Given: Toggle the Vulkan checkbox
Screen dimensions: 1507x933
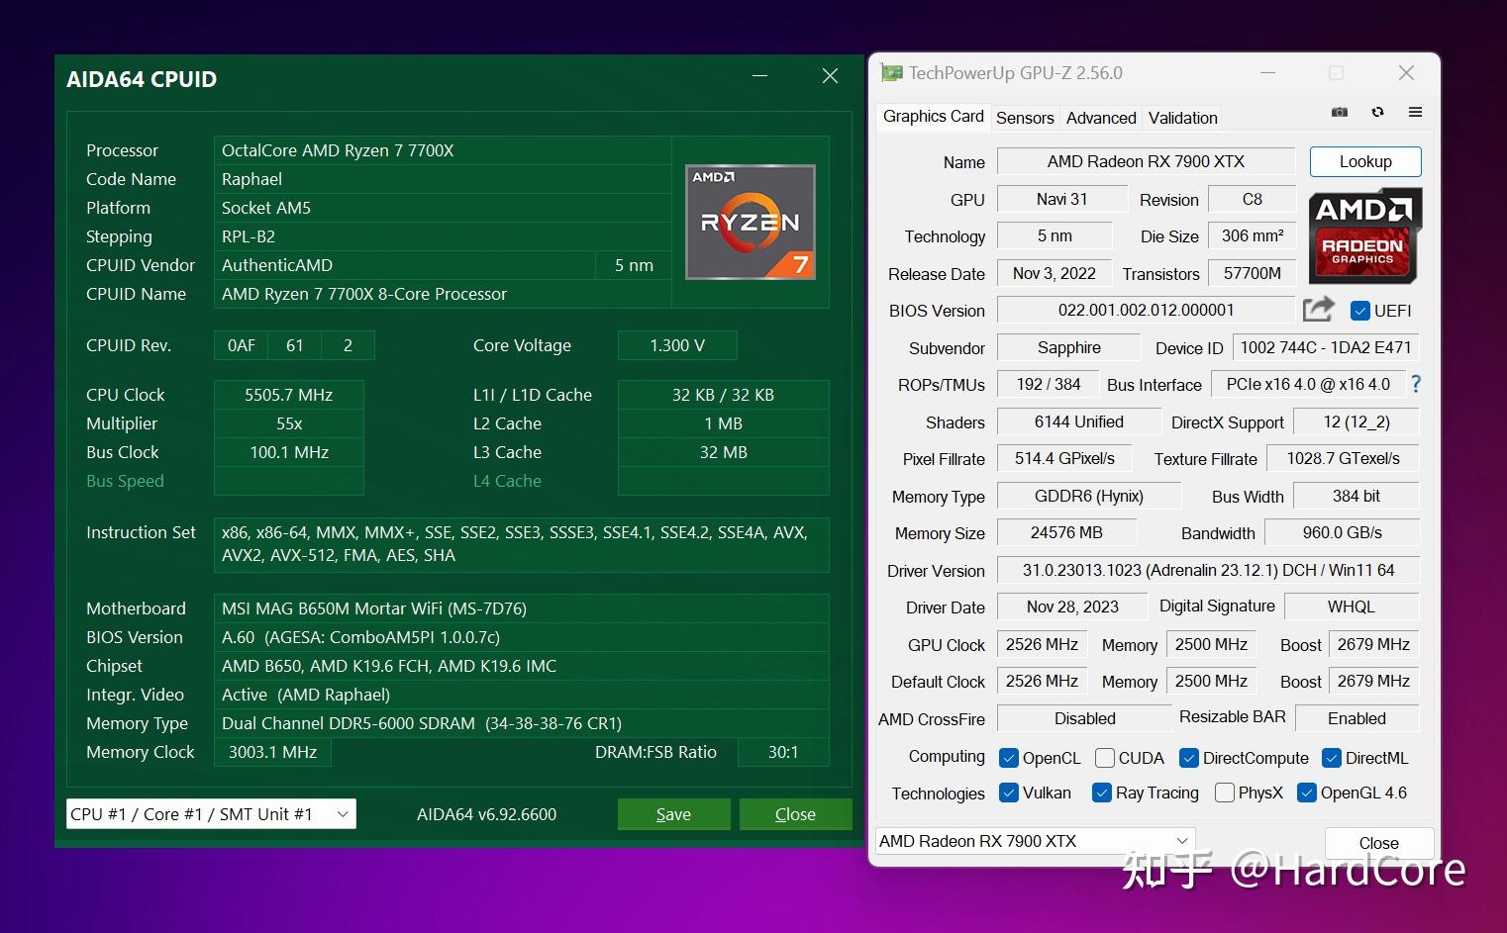Looking at the screenshot, I should click(1009, 793).
